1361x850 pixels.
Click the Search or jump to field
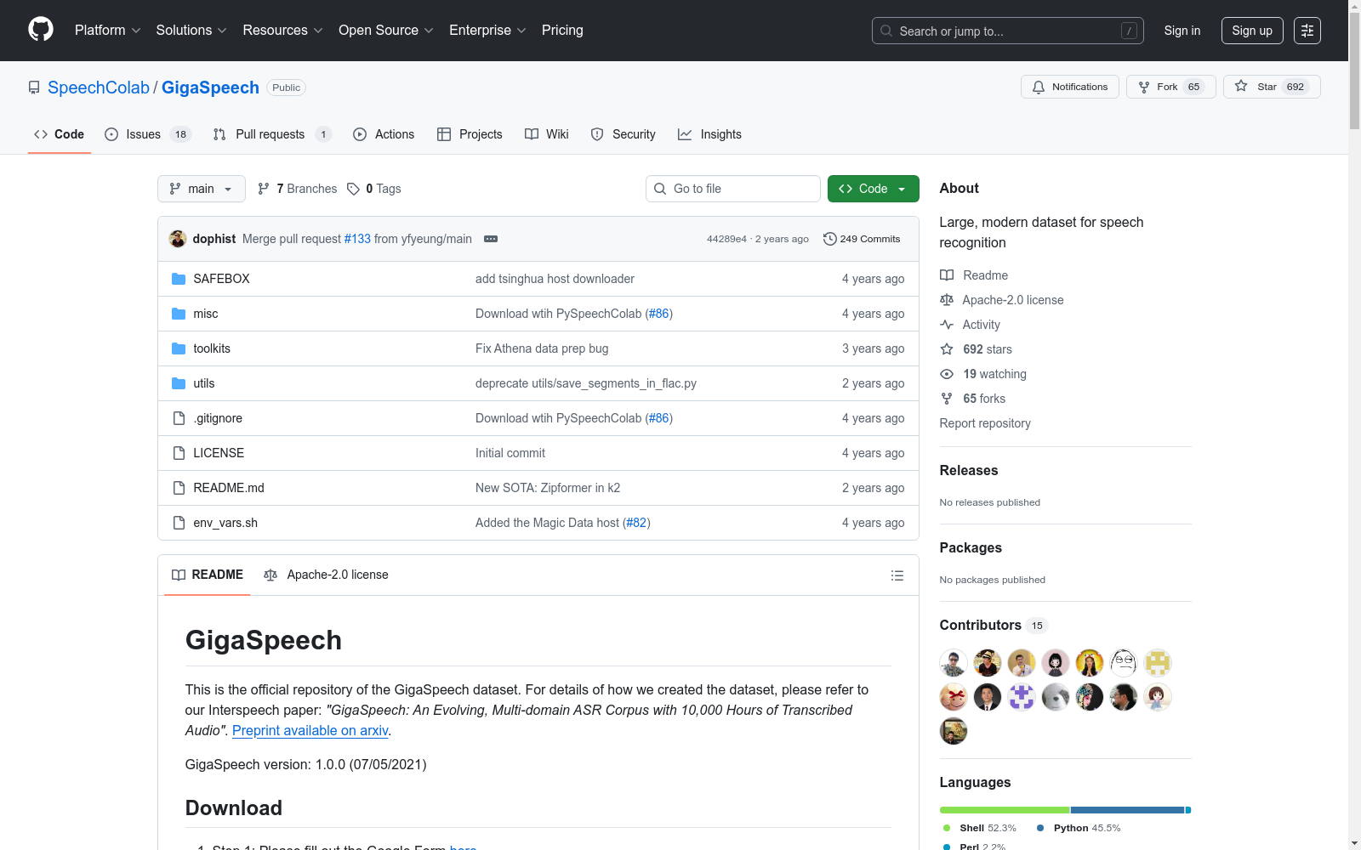click(x=1008, y=31)
